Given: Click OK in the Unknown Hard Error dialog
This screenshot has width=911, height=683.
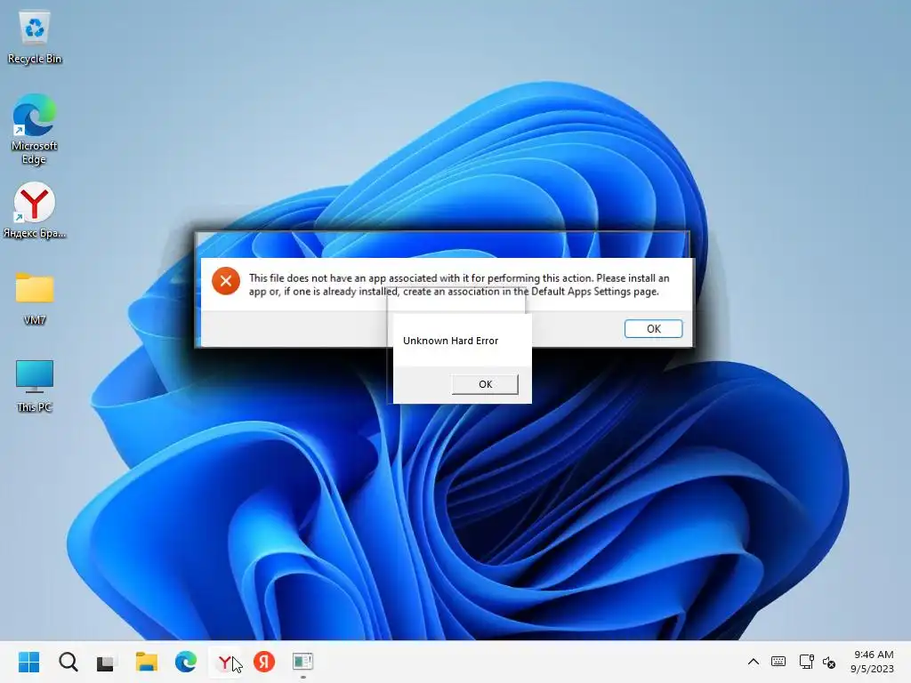Looking at the screenshot, I should [485, 384].
